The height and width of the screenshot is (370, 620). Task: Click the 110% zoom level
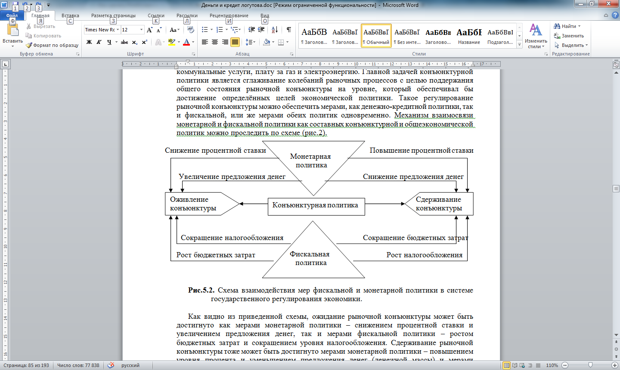coord(552,365)
